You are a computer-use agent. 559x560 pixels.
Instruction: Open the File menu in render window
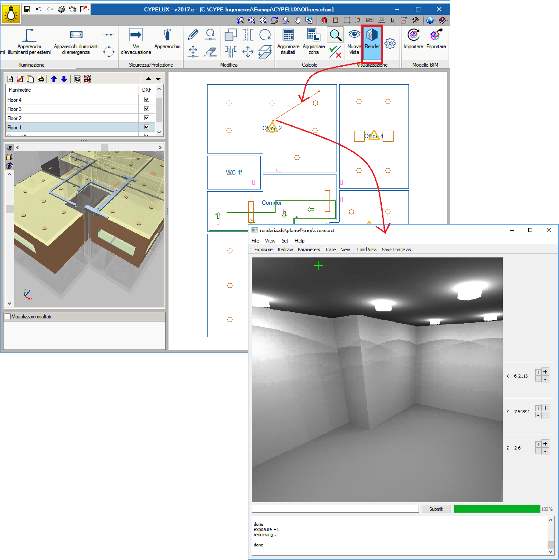pyautogui.click(x=255, y=241)
